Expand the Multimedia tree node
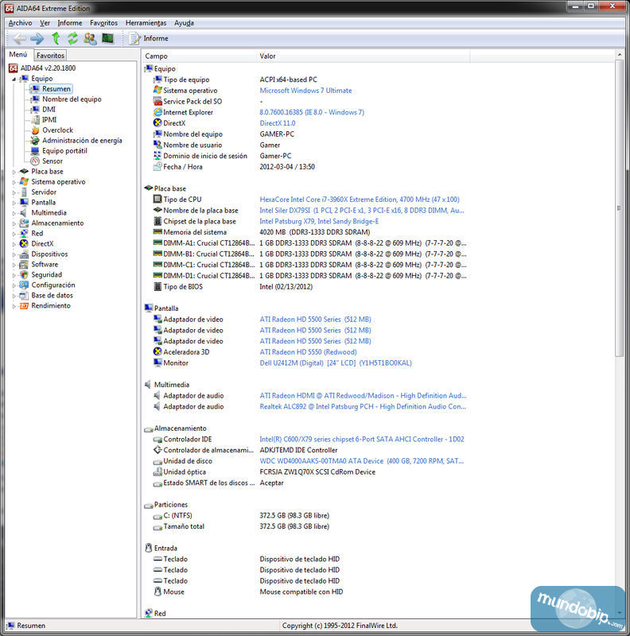The height and width of the screenshot is (636, 630). pyautogui.click(x=14, y=213)
